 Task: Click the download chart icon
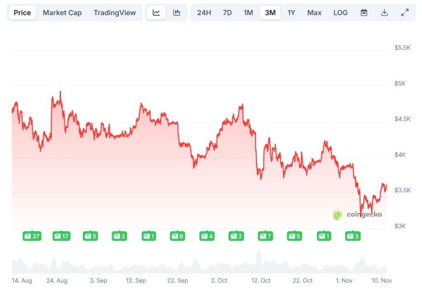384,12
